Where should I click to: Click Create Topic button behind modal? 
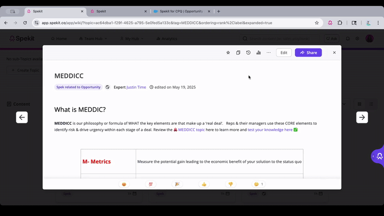click(x=24, y=70)
